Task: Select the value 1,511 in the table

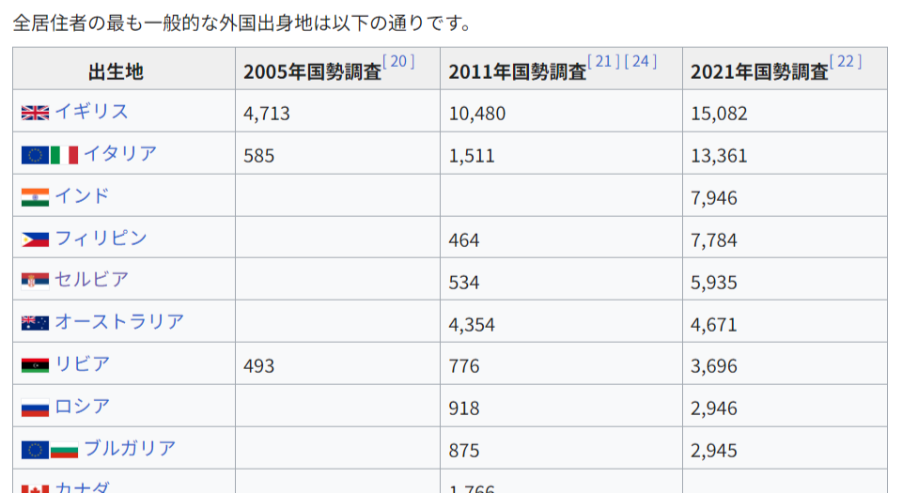Action: click(x=472, y=156)
